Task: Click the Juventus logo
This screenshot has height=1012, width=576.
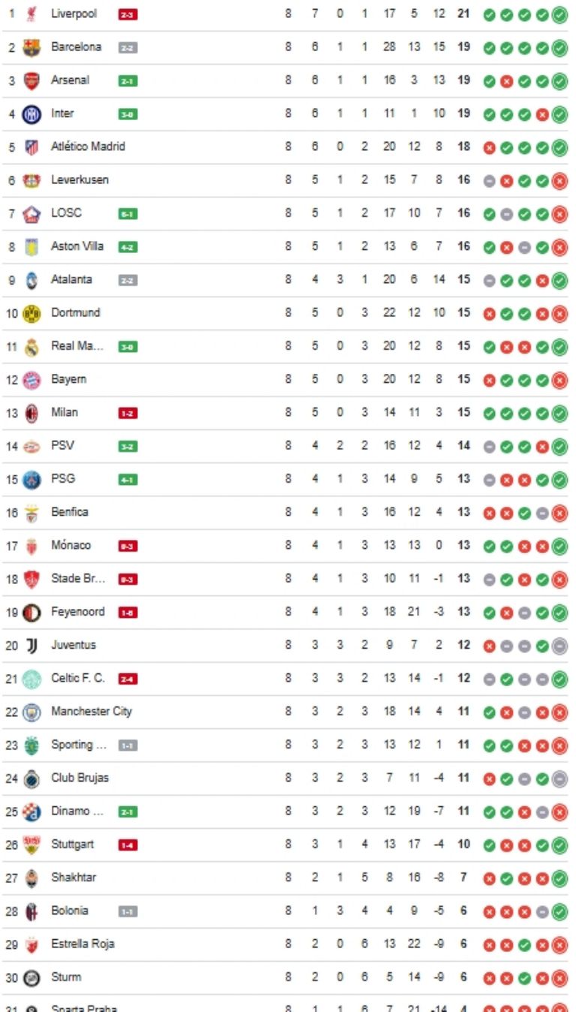Action: tap(31, 645)
